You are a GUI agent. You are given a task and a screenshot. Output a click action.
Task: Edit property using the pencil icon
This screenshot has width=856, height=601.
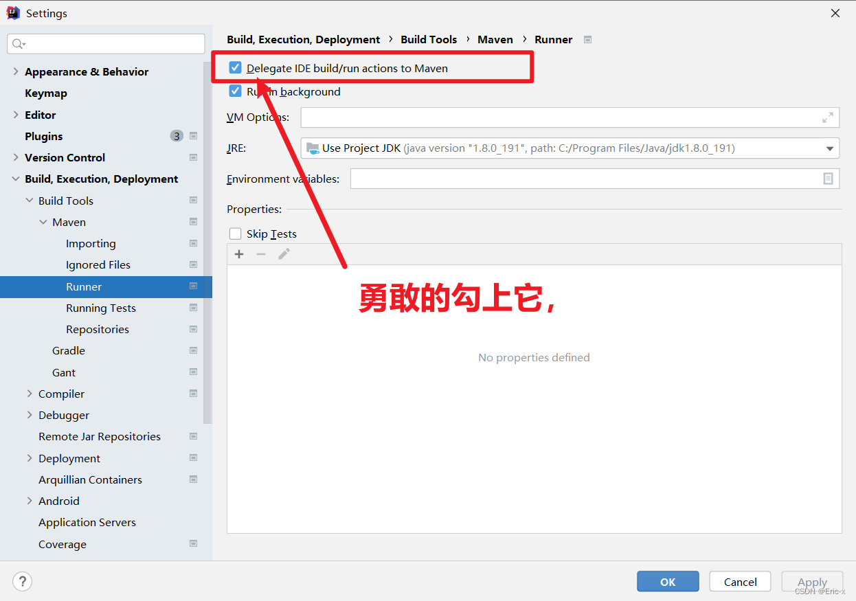pos(284,254)
